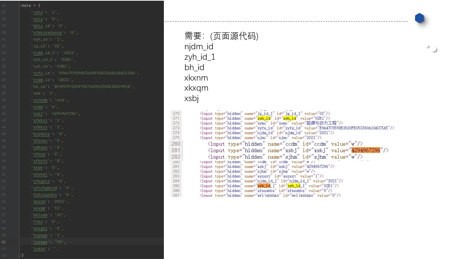460x259 pixels.
Task: Select the 'bklx_id': '0' code line
Action: 49,26
